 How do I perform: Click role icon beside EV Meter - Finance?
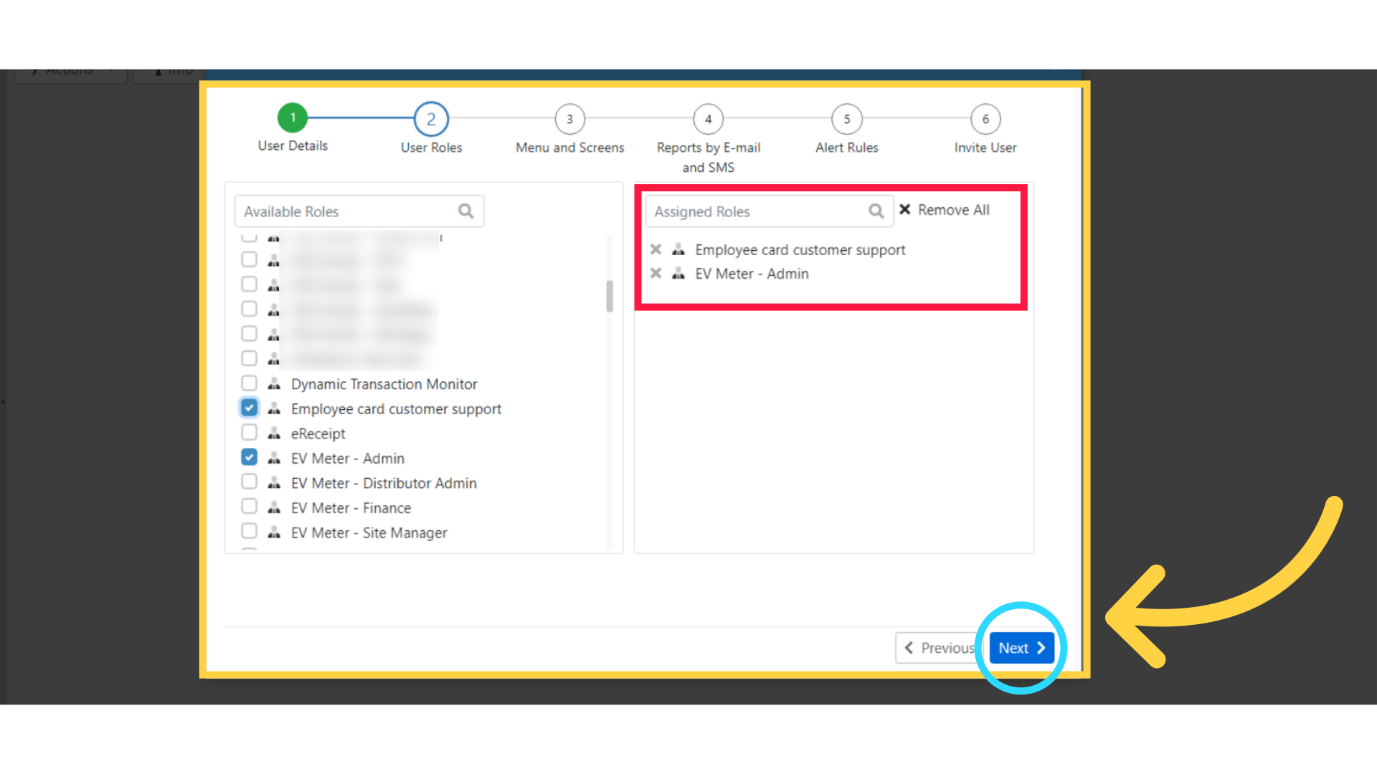(274, 508)
